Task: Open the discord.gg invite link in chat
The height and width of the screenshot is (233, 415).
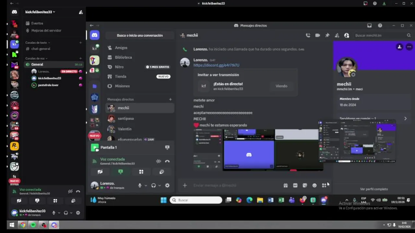Action: click(216, 65)
